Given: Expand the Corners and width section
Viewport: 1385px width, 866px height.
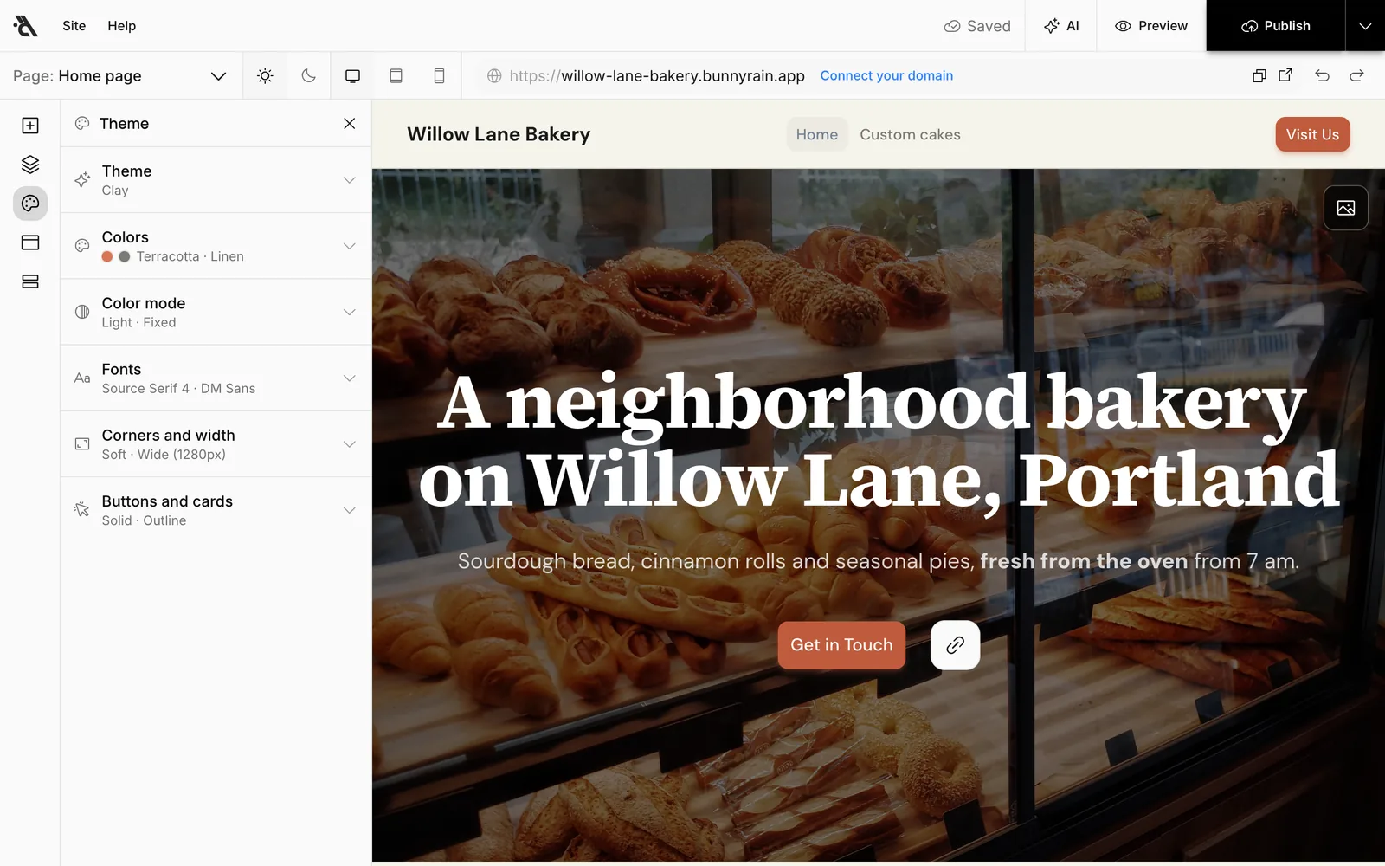Looking at the screenshot, I should click(x=216, y=444).
